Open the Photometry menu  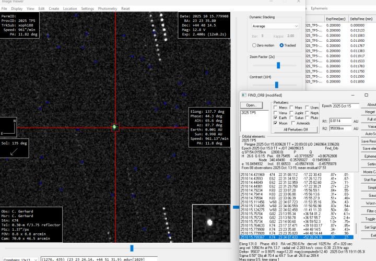(107, 9)
